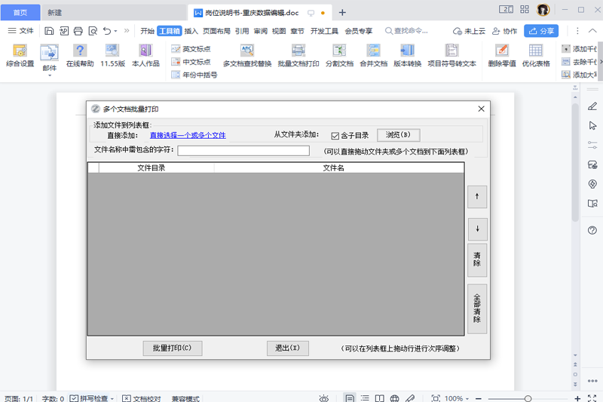Click the 批量打印(C) button

coord(173,348)
